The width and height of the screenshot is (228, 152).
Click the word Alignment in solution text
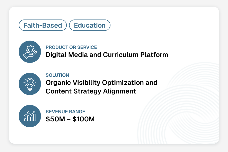point(120,92)
